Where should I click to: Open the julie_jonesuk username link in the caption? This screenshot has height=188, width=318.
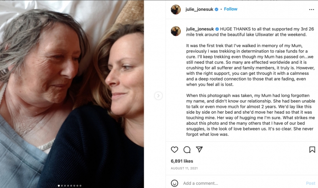[199, 29]
